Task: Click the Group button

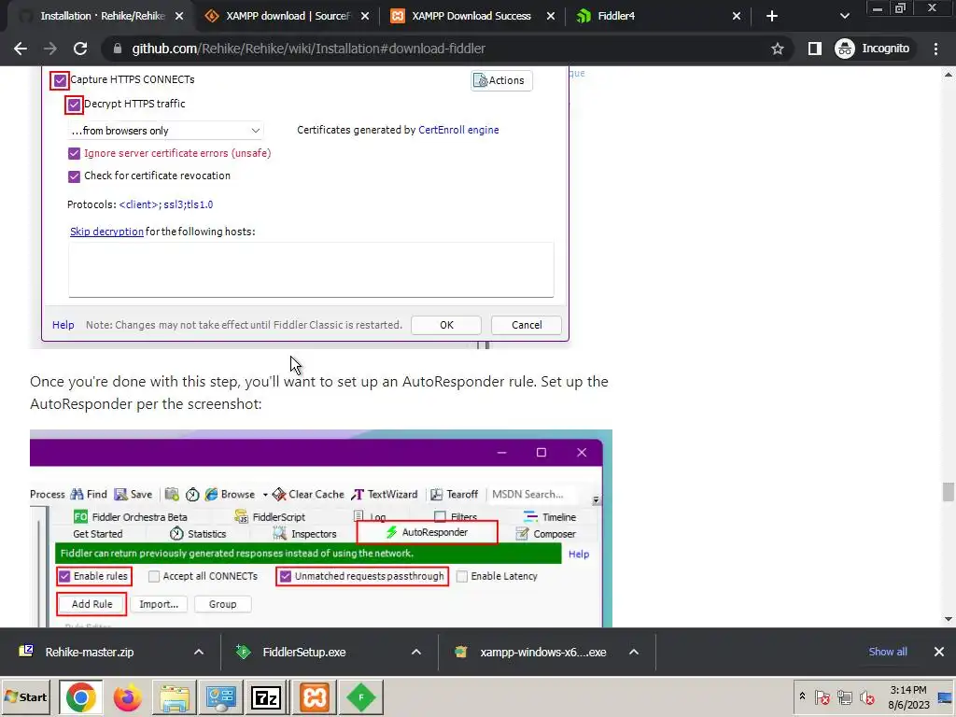Action: (222, 604)
